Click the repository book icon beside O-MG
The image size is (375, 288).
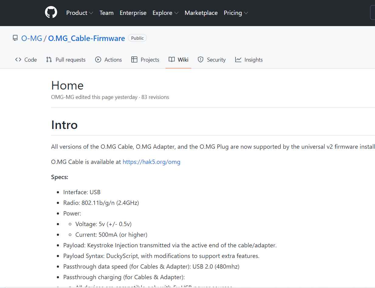point(15,38)
